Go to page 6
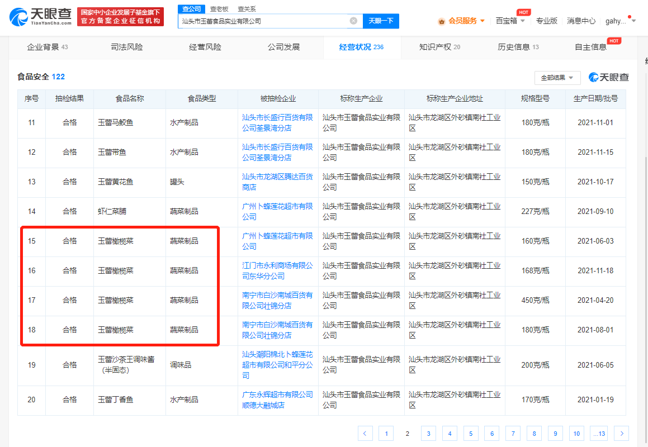Viewport: 648px width, 447px height. [x=492, y=434]
